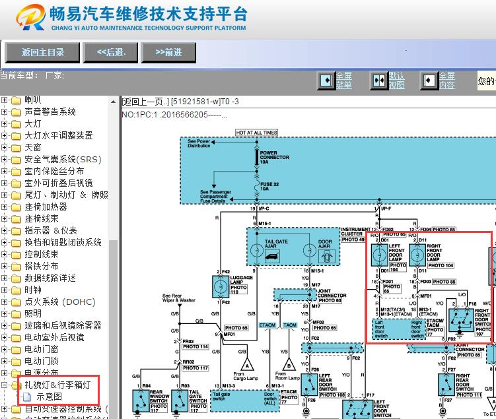Click the 全屏内容 view icon

429,81
